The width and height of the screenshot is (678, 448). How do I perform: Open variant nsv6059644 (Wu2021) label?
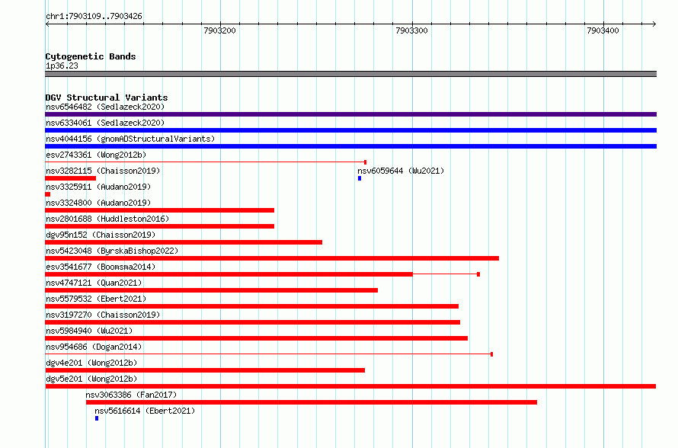point(401,171)
